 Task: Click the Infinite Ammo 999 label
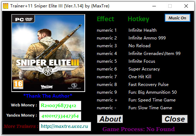(147, 38)
